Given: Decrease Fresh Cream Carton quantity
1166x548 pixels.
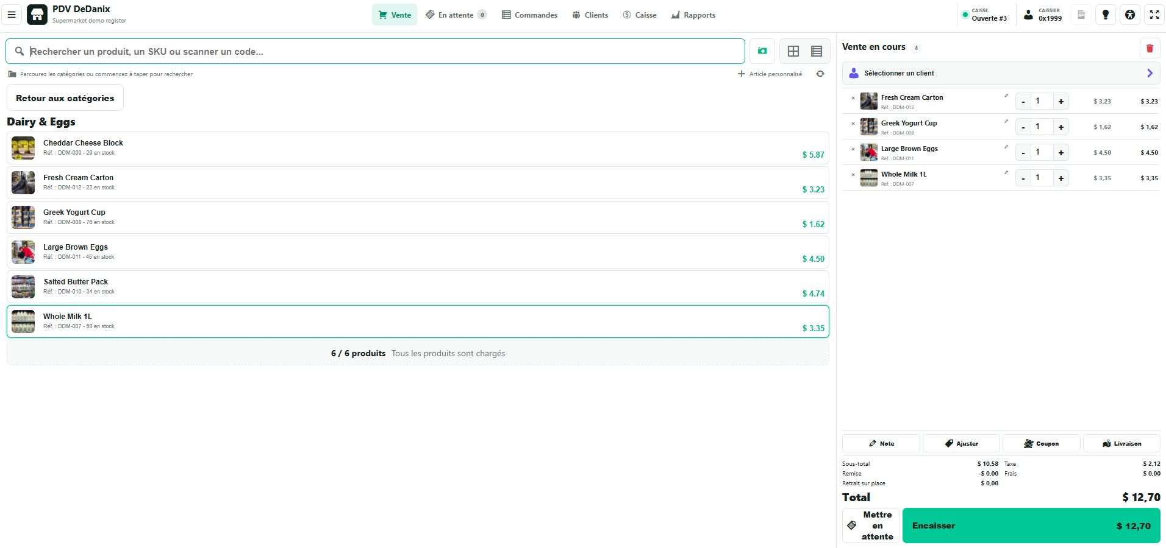Looking at the screenshot, I should (1023, 102).
